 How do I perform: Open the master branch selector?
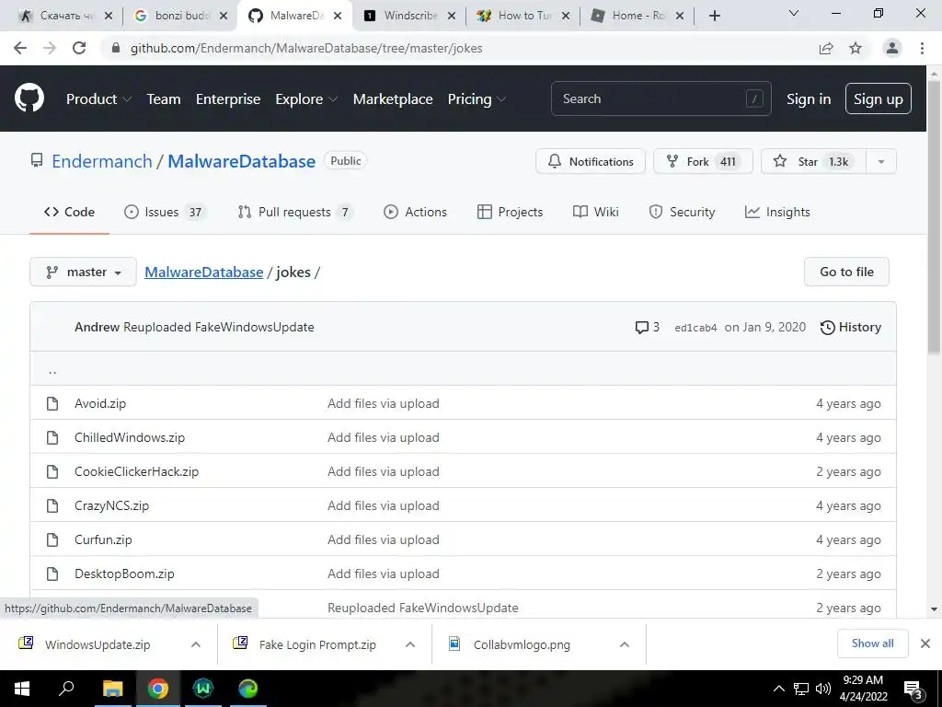tap(83, 272)
